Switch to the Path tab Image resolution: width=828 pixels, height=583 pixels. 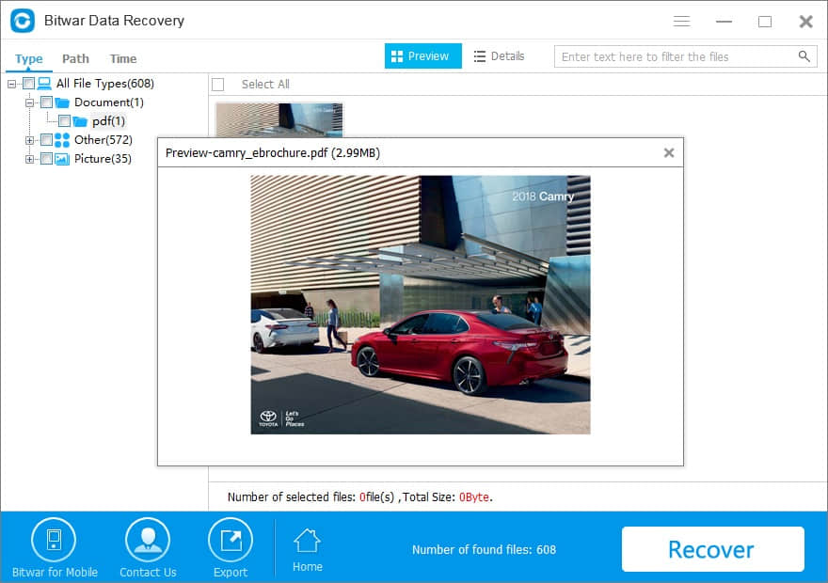pos(75,58)
